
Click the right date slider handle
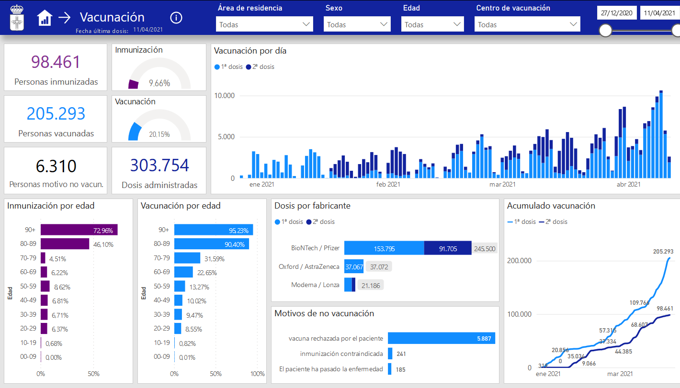coord(676,31)
